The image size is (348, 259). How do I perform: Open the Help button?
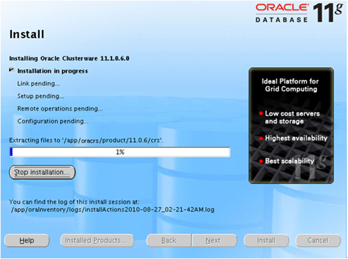coord(27,240)
